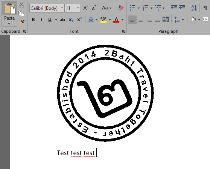Open highlight color dropdown arrow

(x=110, y=20)
